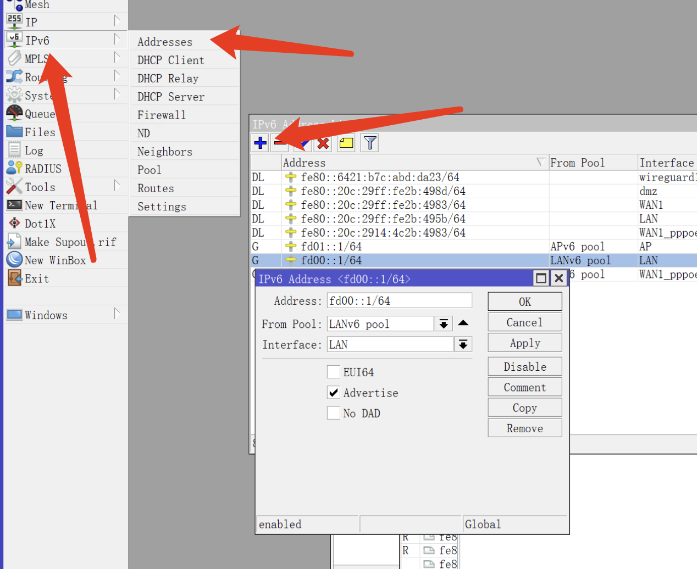The width and height of the screenshot is (697, 569).
Task: Click the Queues icon in sidebar
Action: (14, 114)
